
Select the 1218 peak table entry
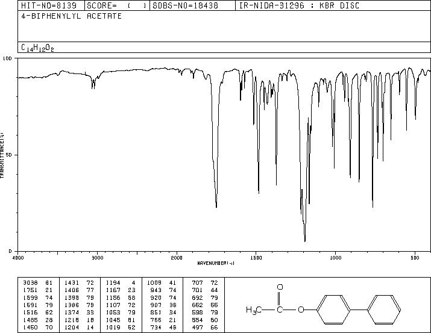[79, 320]
